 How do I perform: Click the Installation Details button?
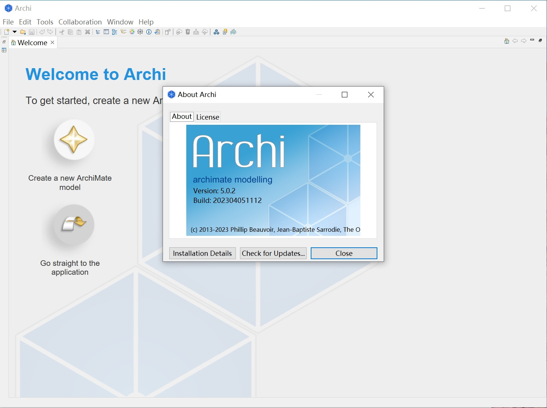pos(202,253)
